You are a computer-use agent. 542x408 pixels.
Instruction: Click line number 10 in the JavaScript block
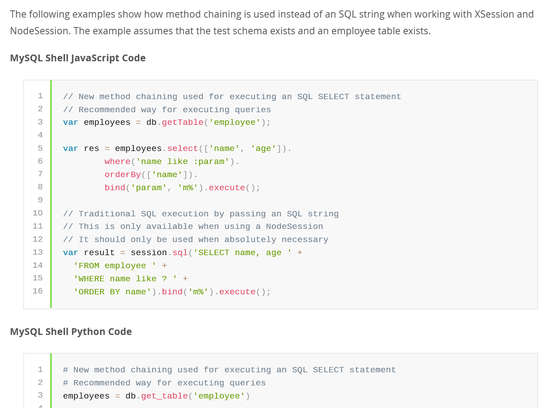pos(37,213)
